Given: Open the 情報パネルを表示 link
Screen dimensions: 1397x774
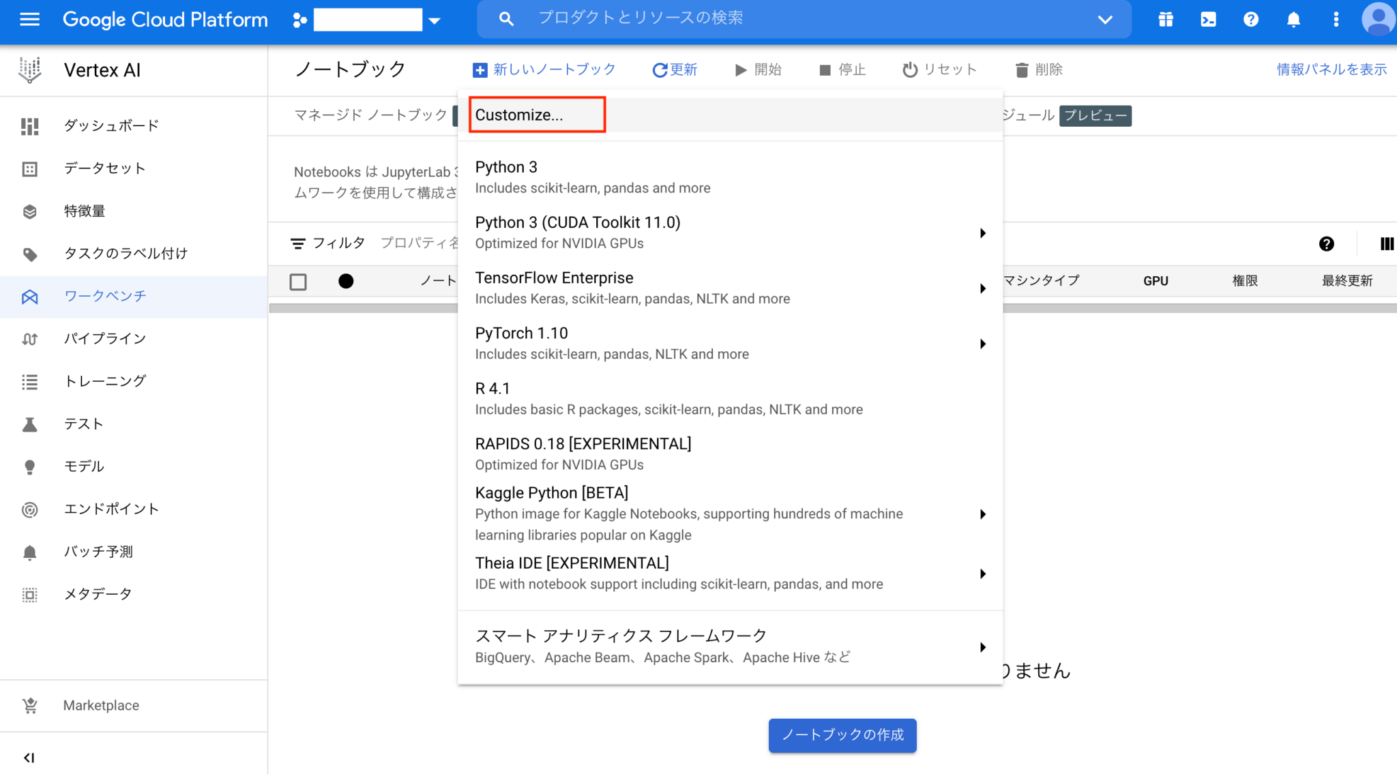Looking at the screenshot, I should 1330,69.
